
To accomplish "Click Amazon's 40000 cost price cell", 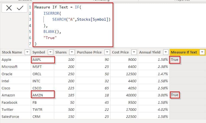I will tap(124, 95).
